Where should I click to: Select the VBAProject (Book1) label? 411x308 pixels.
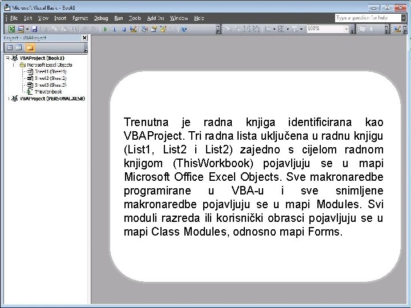(42, 58)
